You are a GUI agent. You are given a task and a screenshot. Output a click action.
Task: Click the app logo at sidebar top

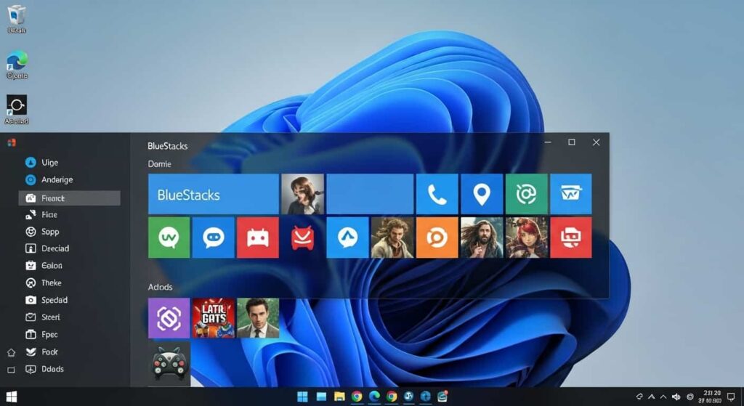click(x=12, y=142)
